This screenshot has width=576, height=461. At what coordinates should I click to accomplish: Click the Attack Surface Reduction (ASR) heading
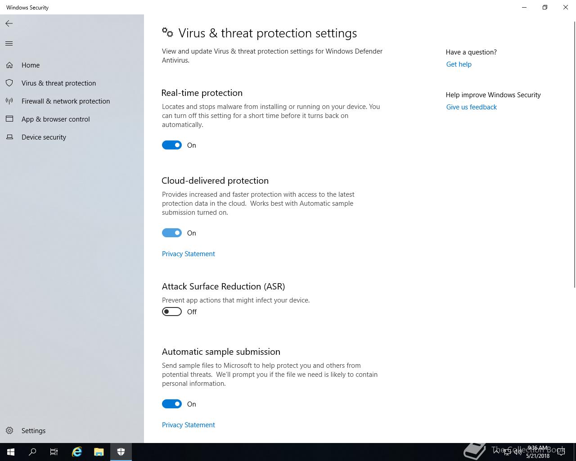223,286
